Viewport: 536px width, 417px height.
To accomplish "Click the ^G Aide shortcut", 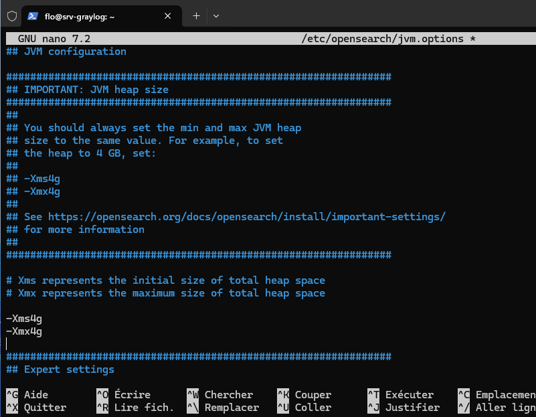I will [x=27, y=395].
